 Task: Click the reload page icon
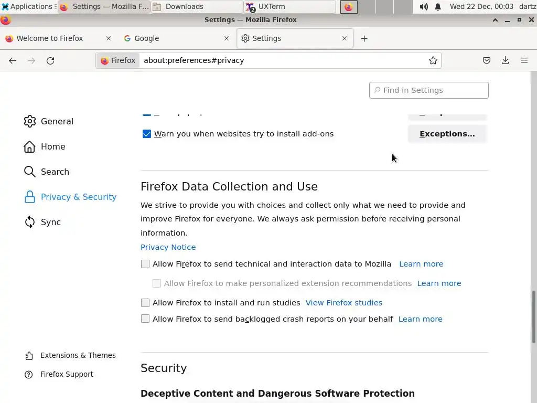coord(50,60)
